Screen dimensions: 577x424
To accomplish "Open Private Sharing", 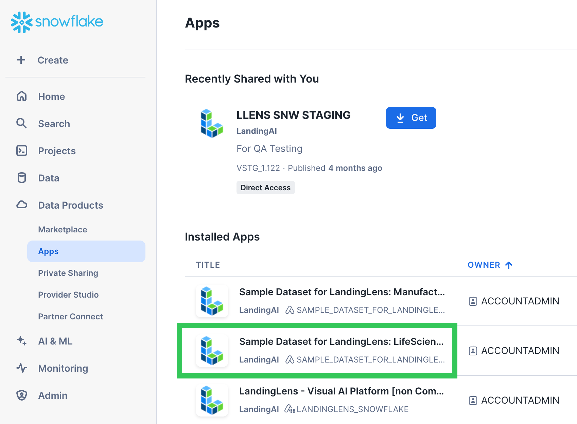I will 68,273.
